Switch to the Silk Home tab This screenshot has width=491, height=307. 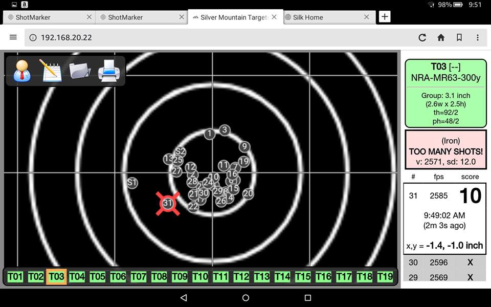click(x=329, y=17)
